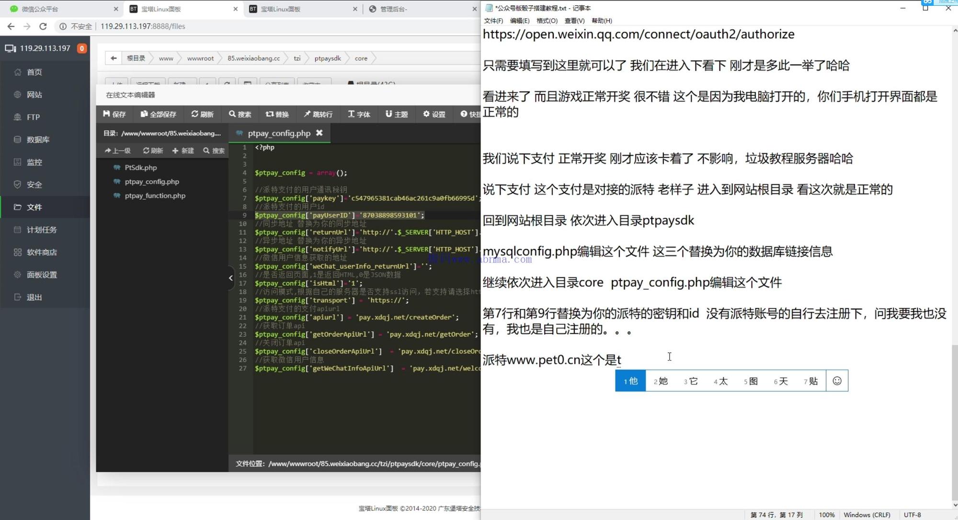
Task: Click the Save (保存) editor button
Action: (114, 114)
